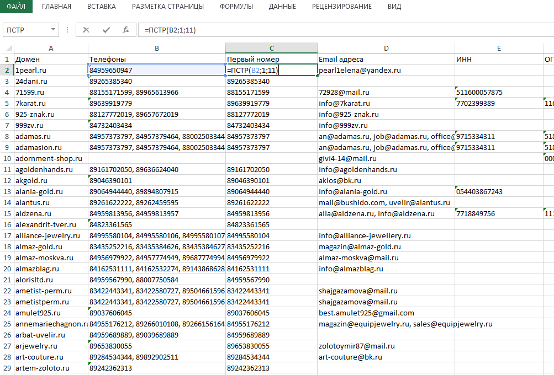Select email cell info@almazblag.ru

point(386,269)
